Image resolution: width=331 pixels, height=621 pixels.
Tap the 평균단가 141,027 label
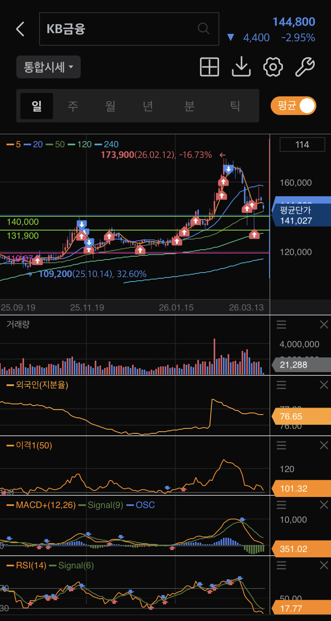point(302,215)
